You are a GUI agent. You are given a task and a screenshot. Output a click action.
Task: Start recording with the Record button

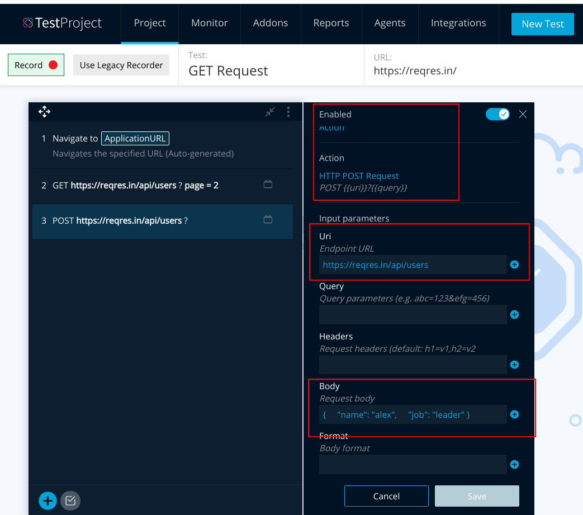pos(36,65)
